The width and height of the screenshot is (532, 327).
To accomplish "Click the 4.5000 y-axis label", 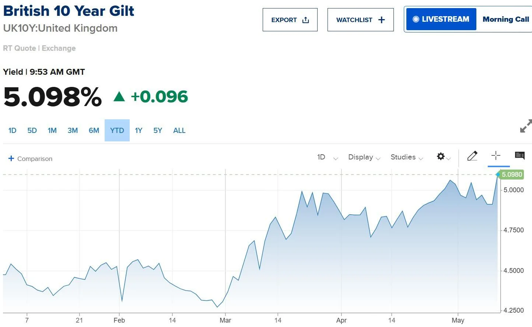I will click(x=514, y=271).
